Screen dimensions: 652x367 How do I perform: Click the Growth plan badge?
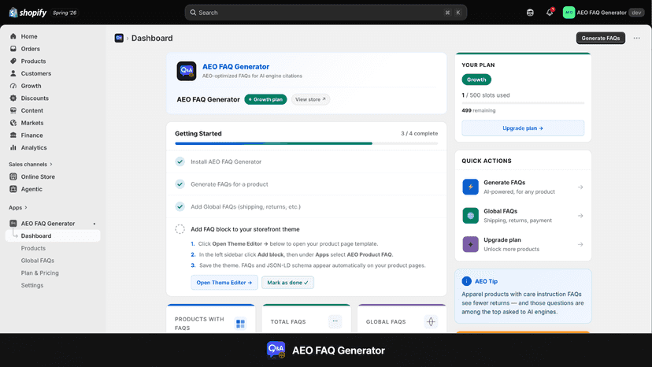pos(265,99)
